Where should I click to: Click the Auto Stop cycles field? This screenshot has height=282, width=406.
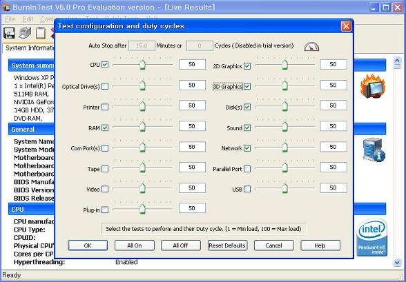click(x=200, y=46)
